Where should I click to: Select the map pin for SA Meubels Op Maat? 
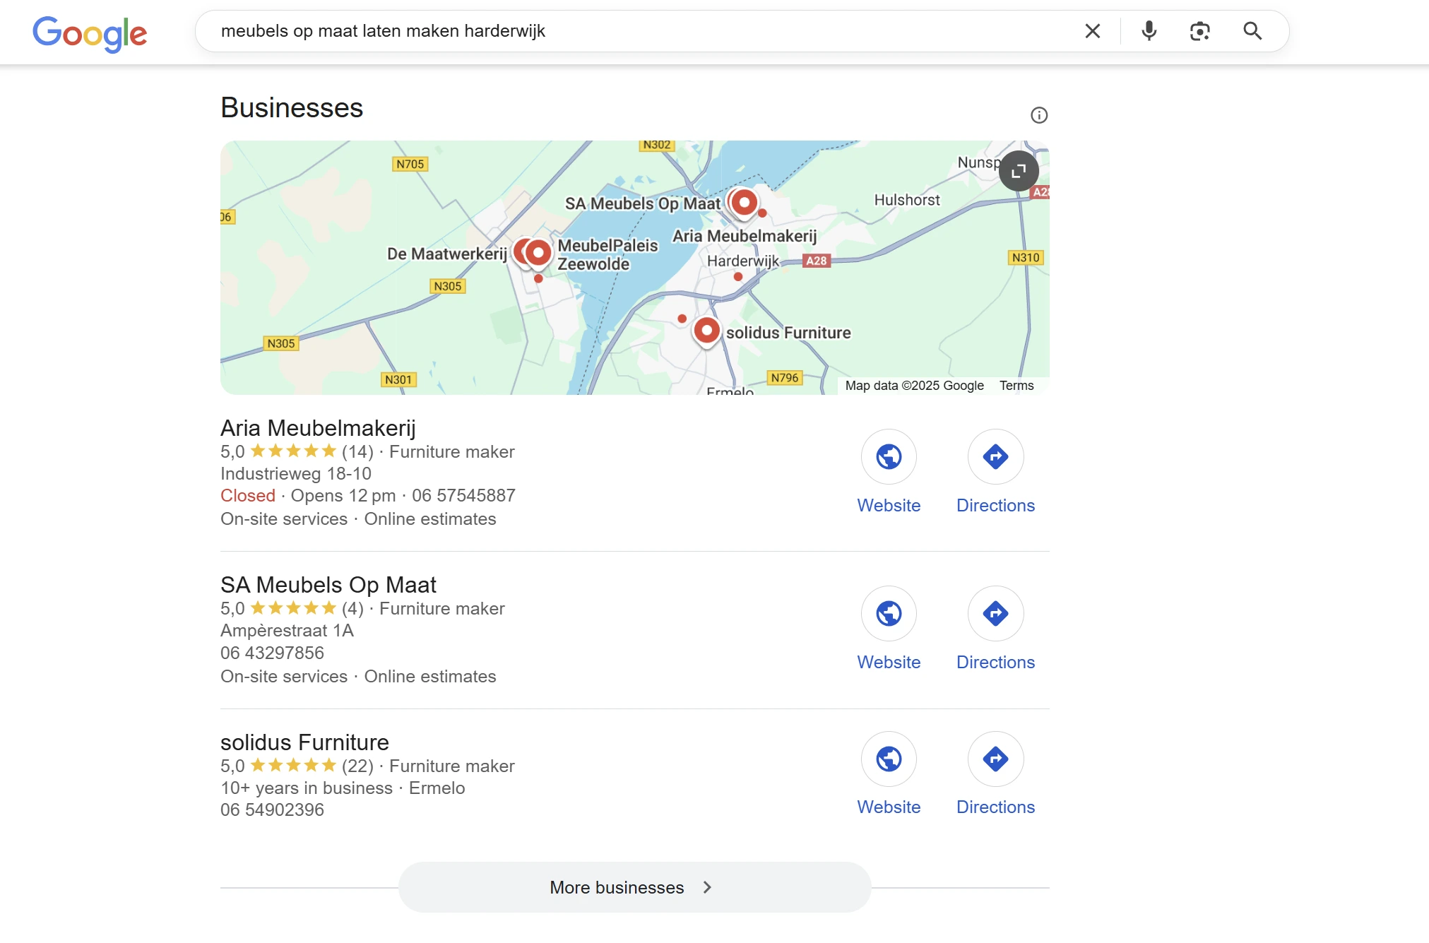pos(744,202)
